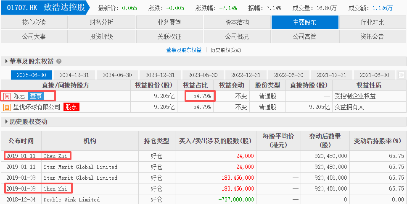Select the 行业对比 tab

tap(372, 22)
